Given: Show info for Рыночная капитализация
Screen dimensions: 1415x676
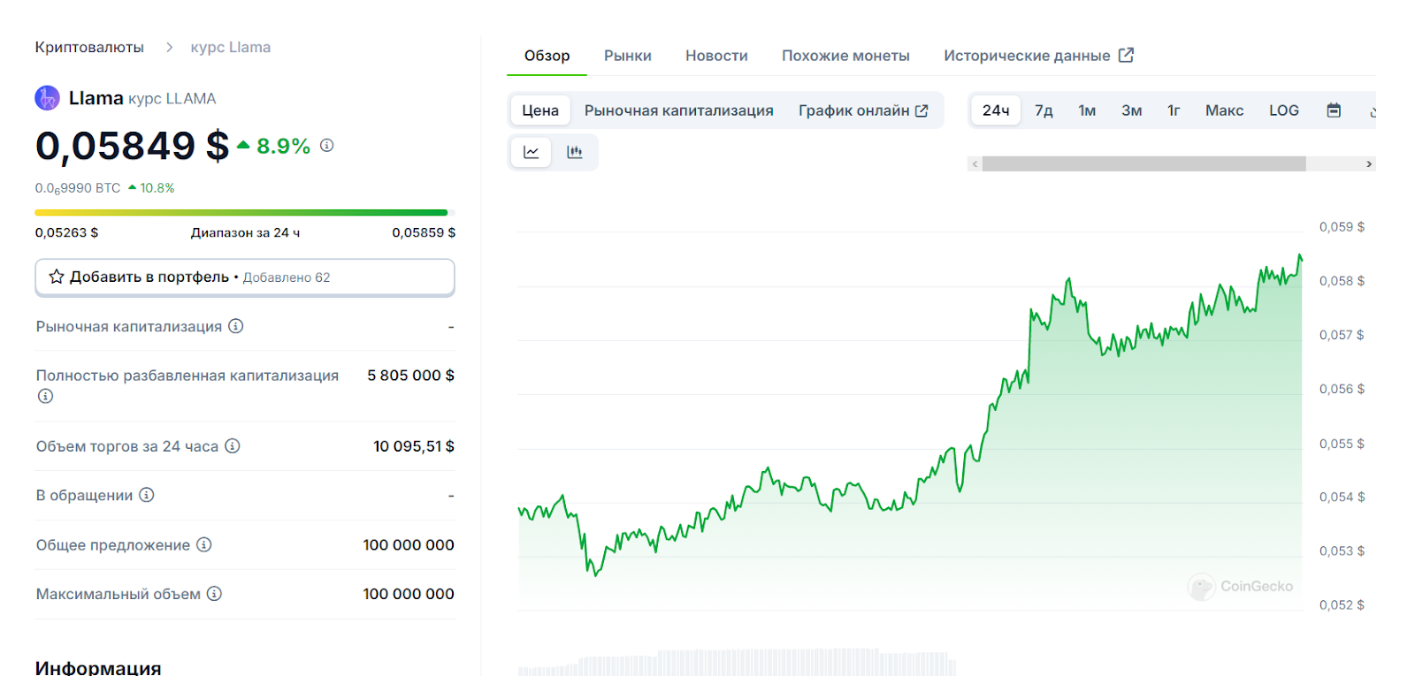Looking at the screenshot, I should point(236,326).
